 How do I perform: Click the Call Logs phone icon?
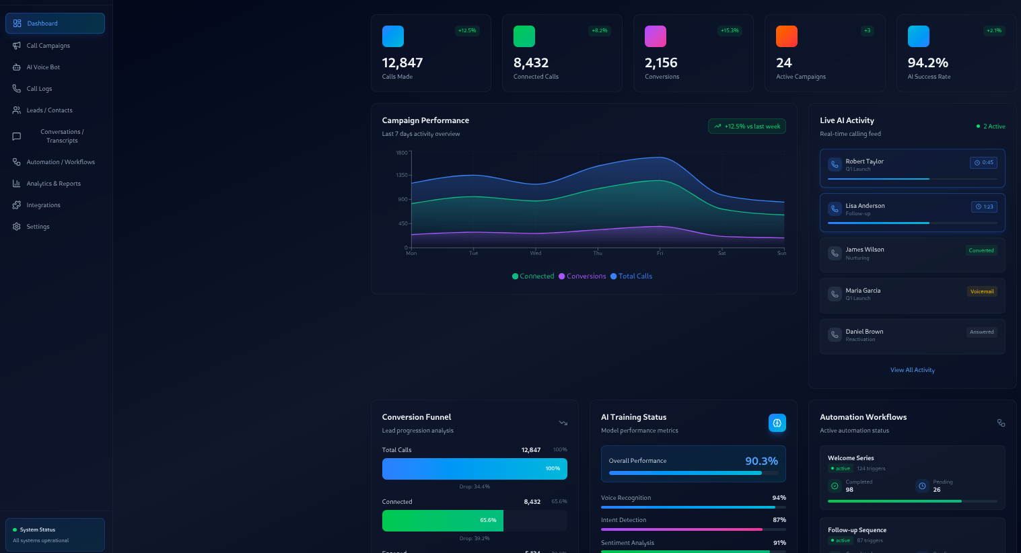click(x=17, y=89)
